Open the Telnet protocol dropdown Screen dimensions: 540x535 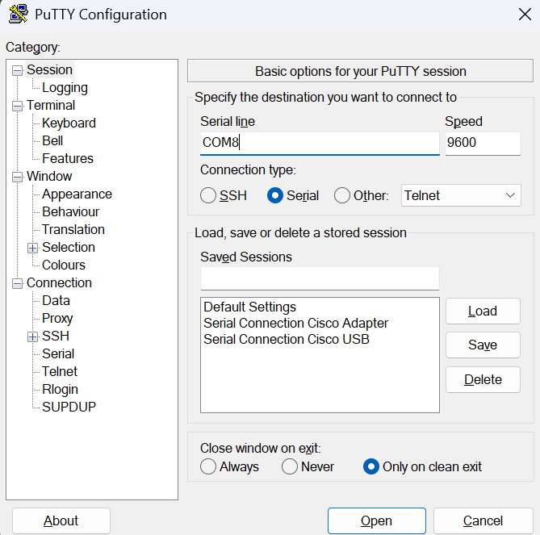coord(461,195)
